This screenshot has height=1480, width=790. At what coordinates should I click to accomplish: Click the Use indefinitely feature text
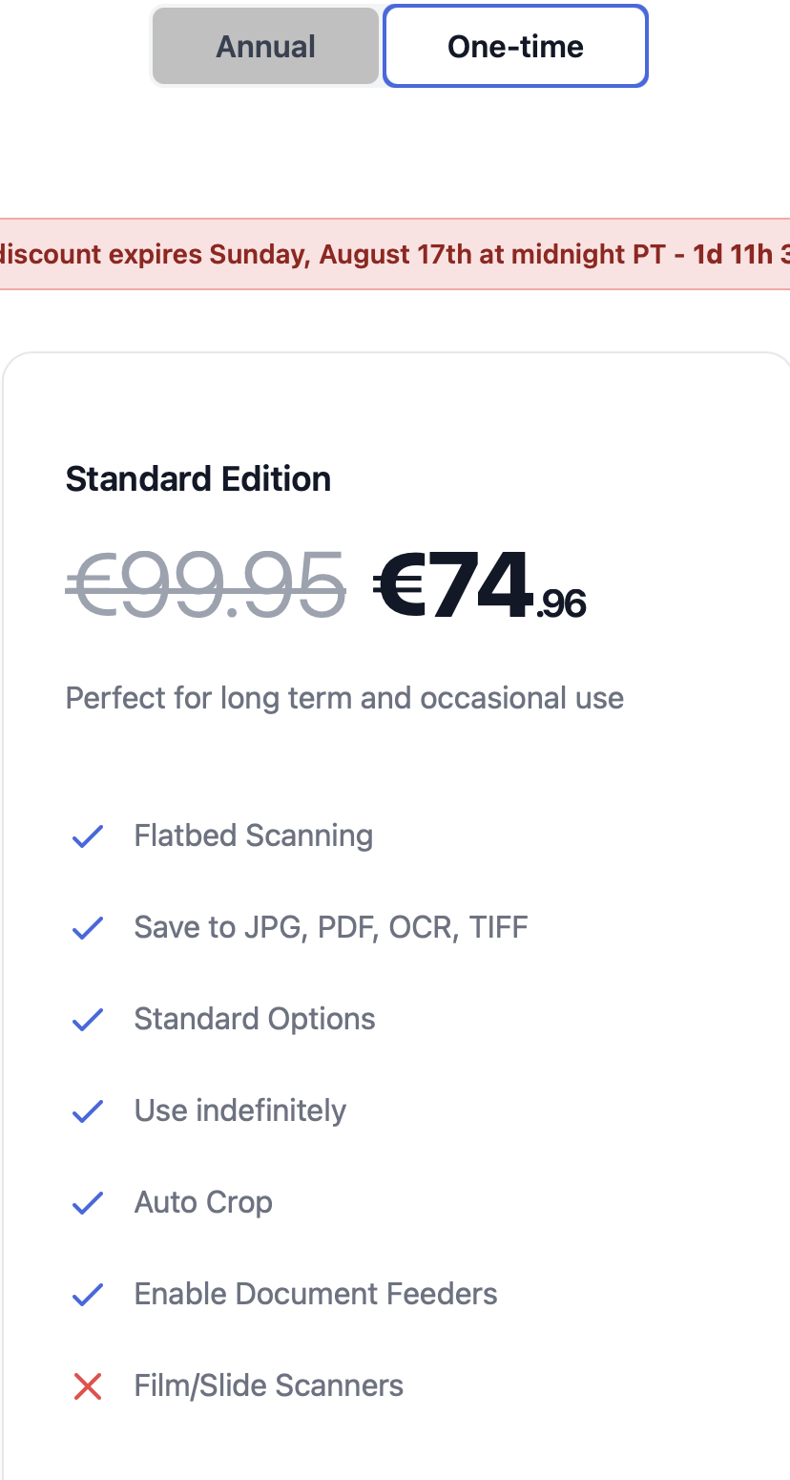[240, 1110]
